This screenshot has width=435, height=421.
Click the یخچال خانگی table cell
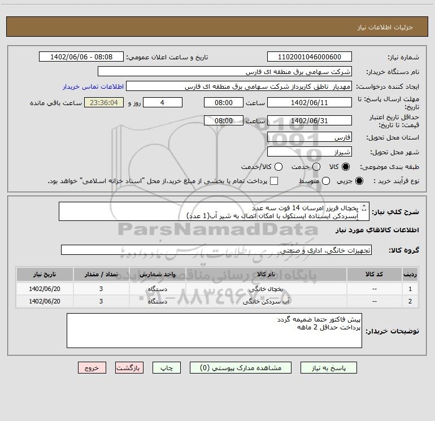(x=266, y=289)
